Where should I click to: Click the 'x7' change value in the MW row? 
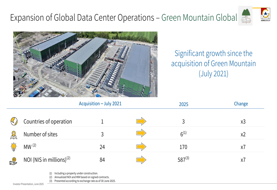(243, 147)
